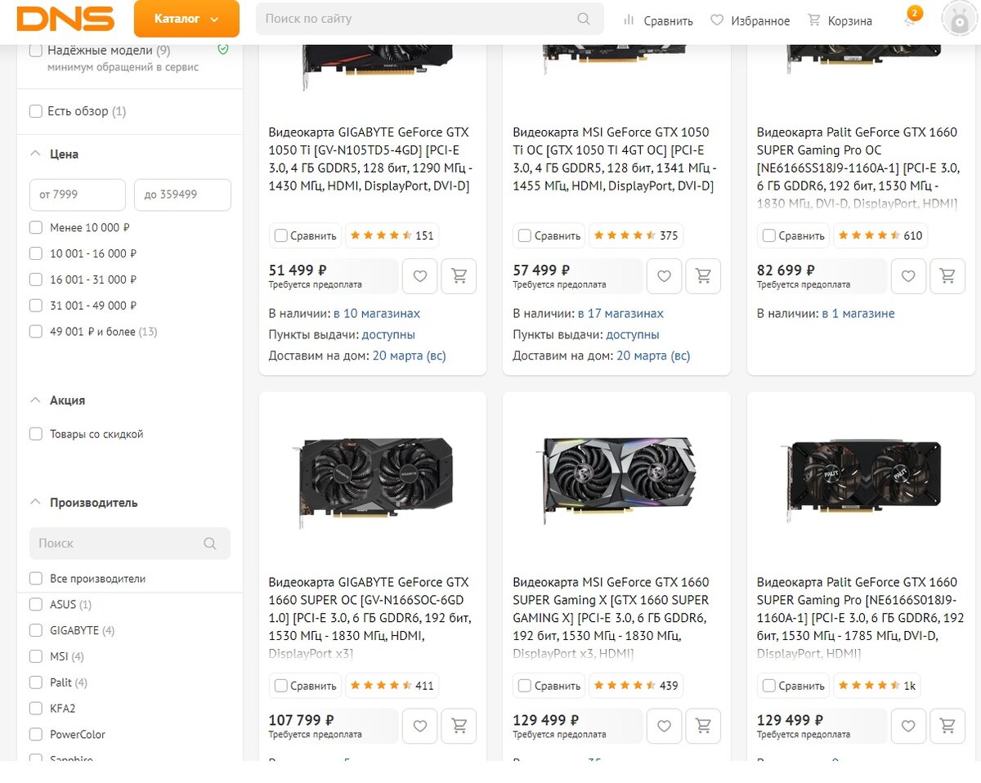Tick Сравнить for Palit Gaming Pro OC

pyautogui.click(x=769, y=236)
